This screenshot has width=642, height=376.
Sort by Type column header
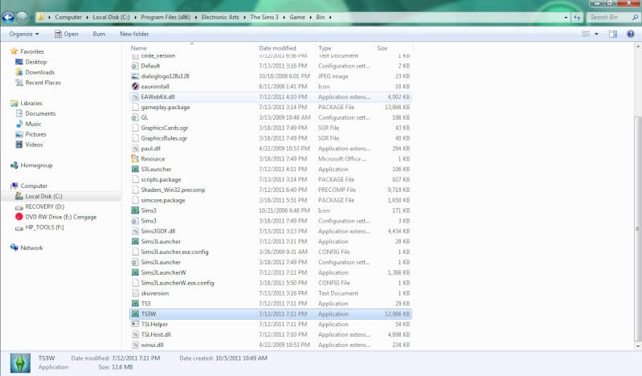[x=325, y=48]
